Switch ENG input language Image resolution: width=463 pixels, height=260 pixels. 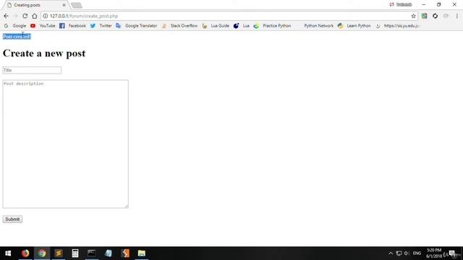pyautogui.click(x=417, y=253)
